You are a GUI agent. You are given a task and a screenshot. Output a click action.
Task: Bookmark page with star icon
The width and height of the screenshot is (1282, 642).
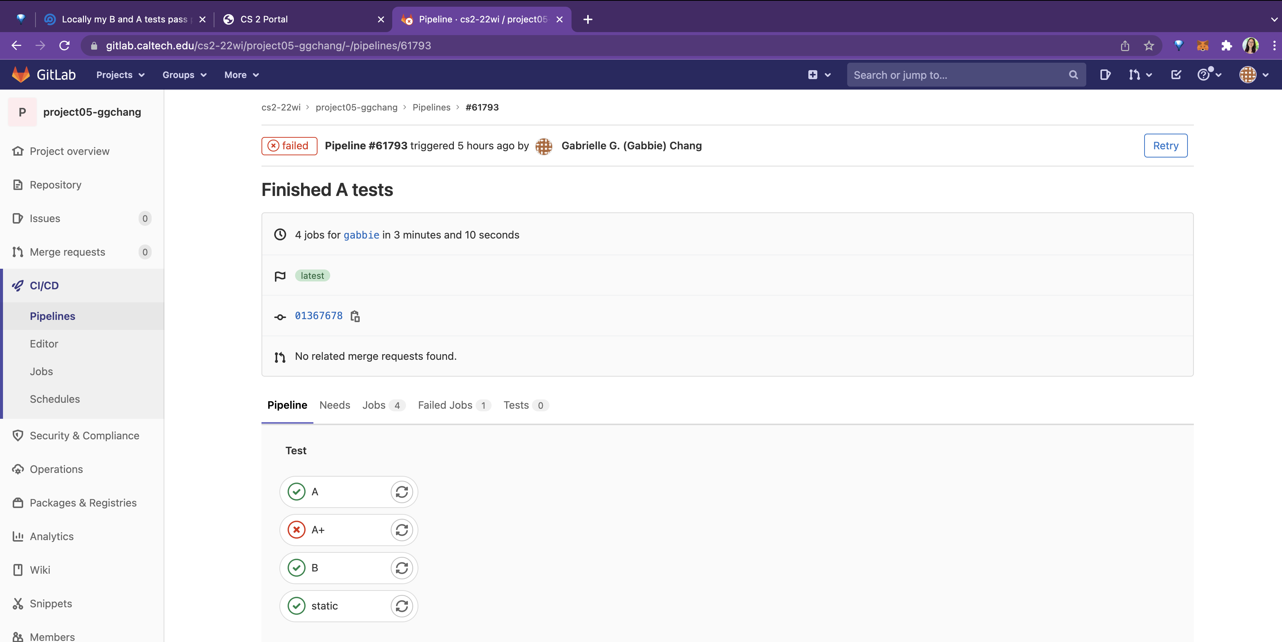(1149, 46)
